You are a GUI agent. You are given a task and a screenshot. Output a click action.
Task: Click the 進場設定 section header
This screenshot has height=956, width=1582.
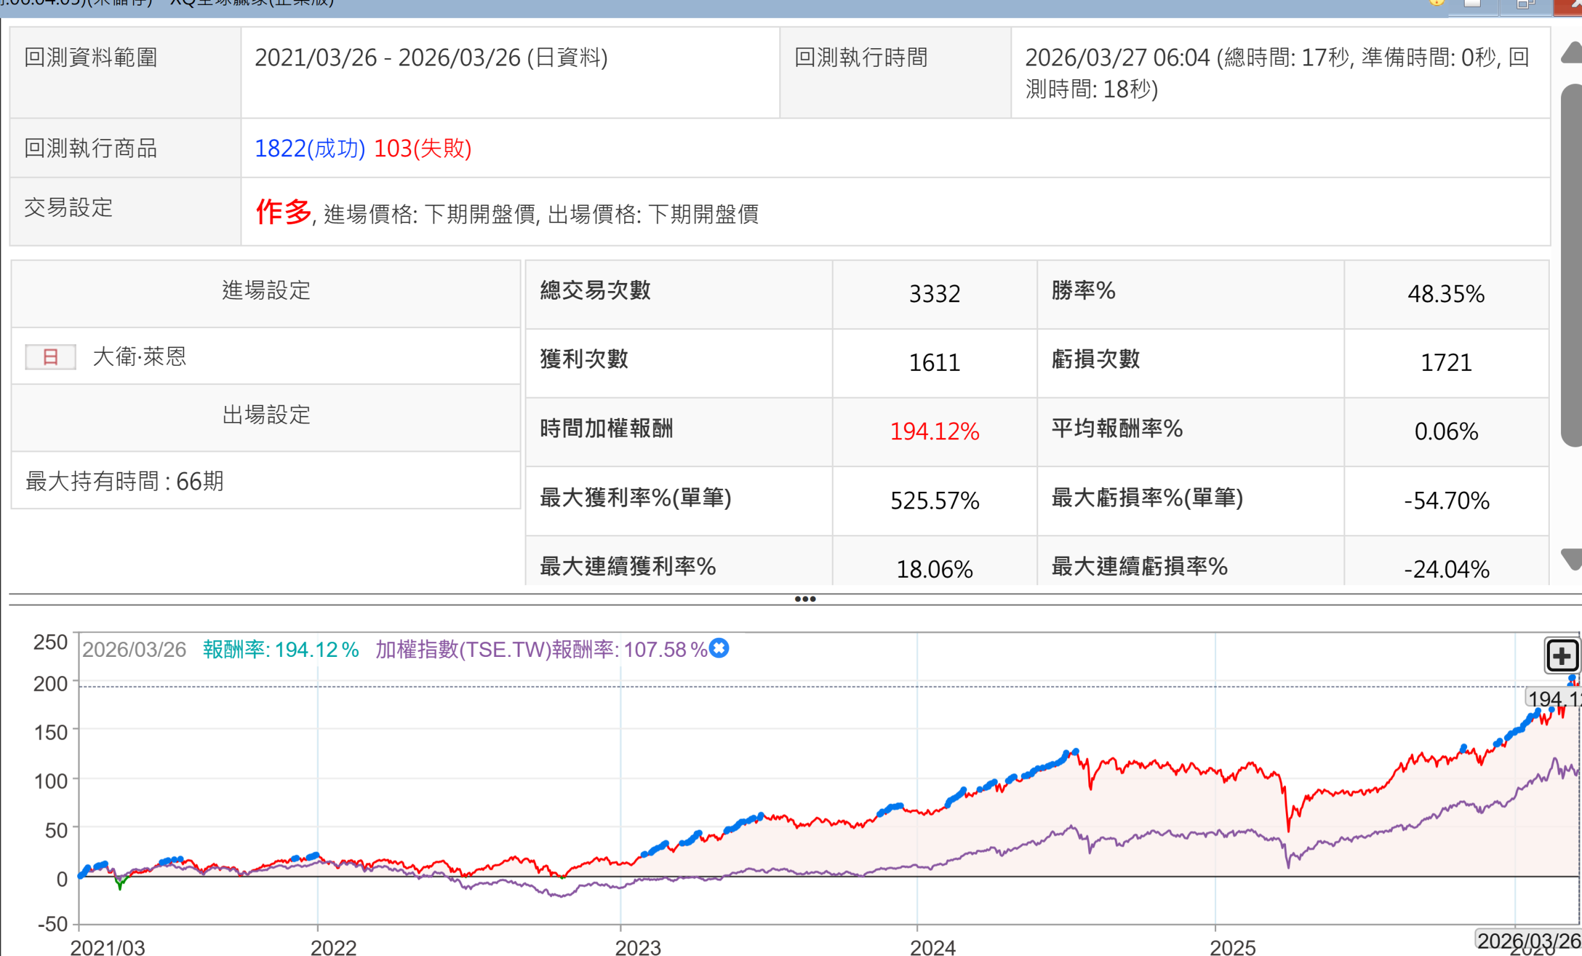point(266,291)
